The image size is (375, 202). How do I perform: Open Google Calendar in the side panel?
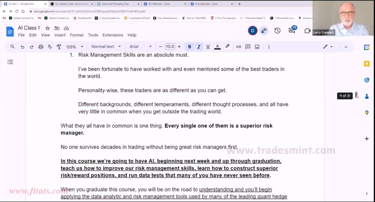pos(367,47)
